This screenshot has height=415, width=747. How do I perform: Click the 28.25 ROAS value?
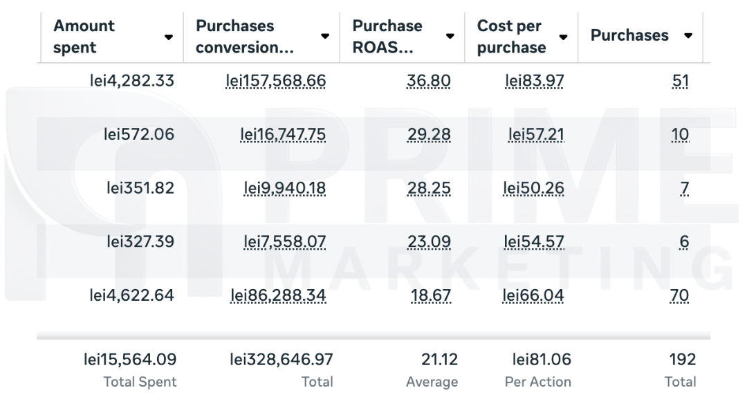(429, 189)
